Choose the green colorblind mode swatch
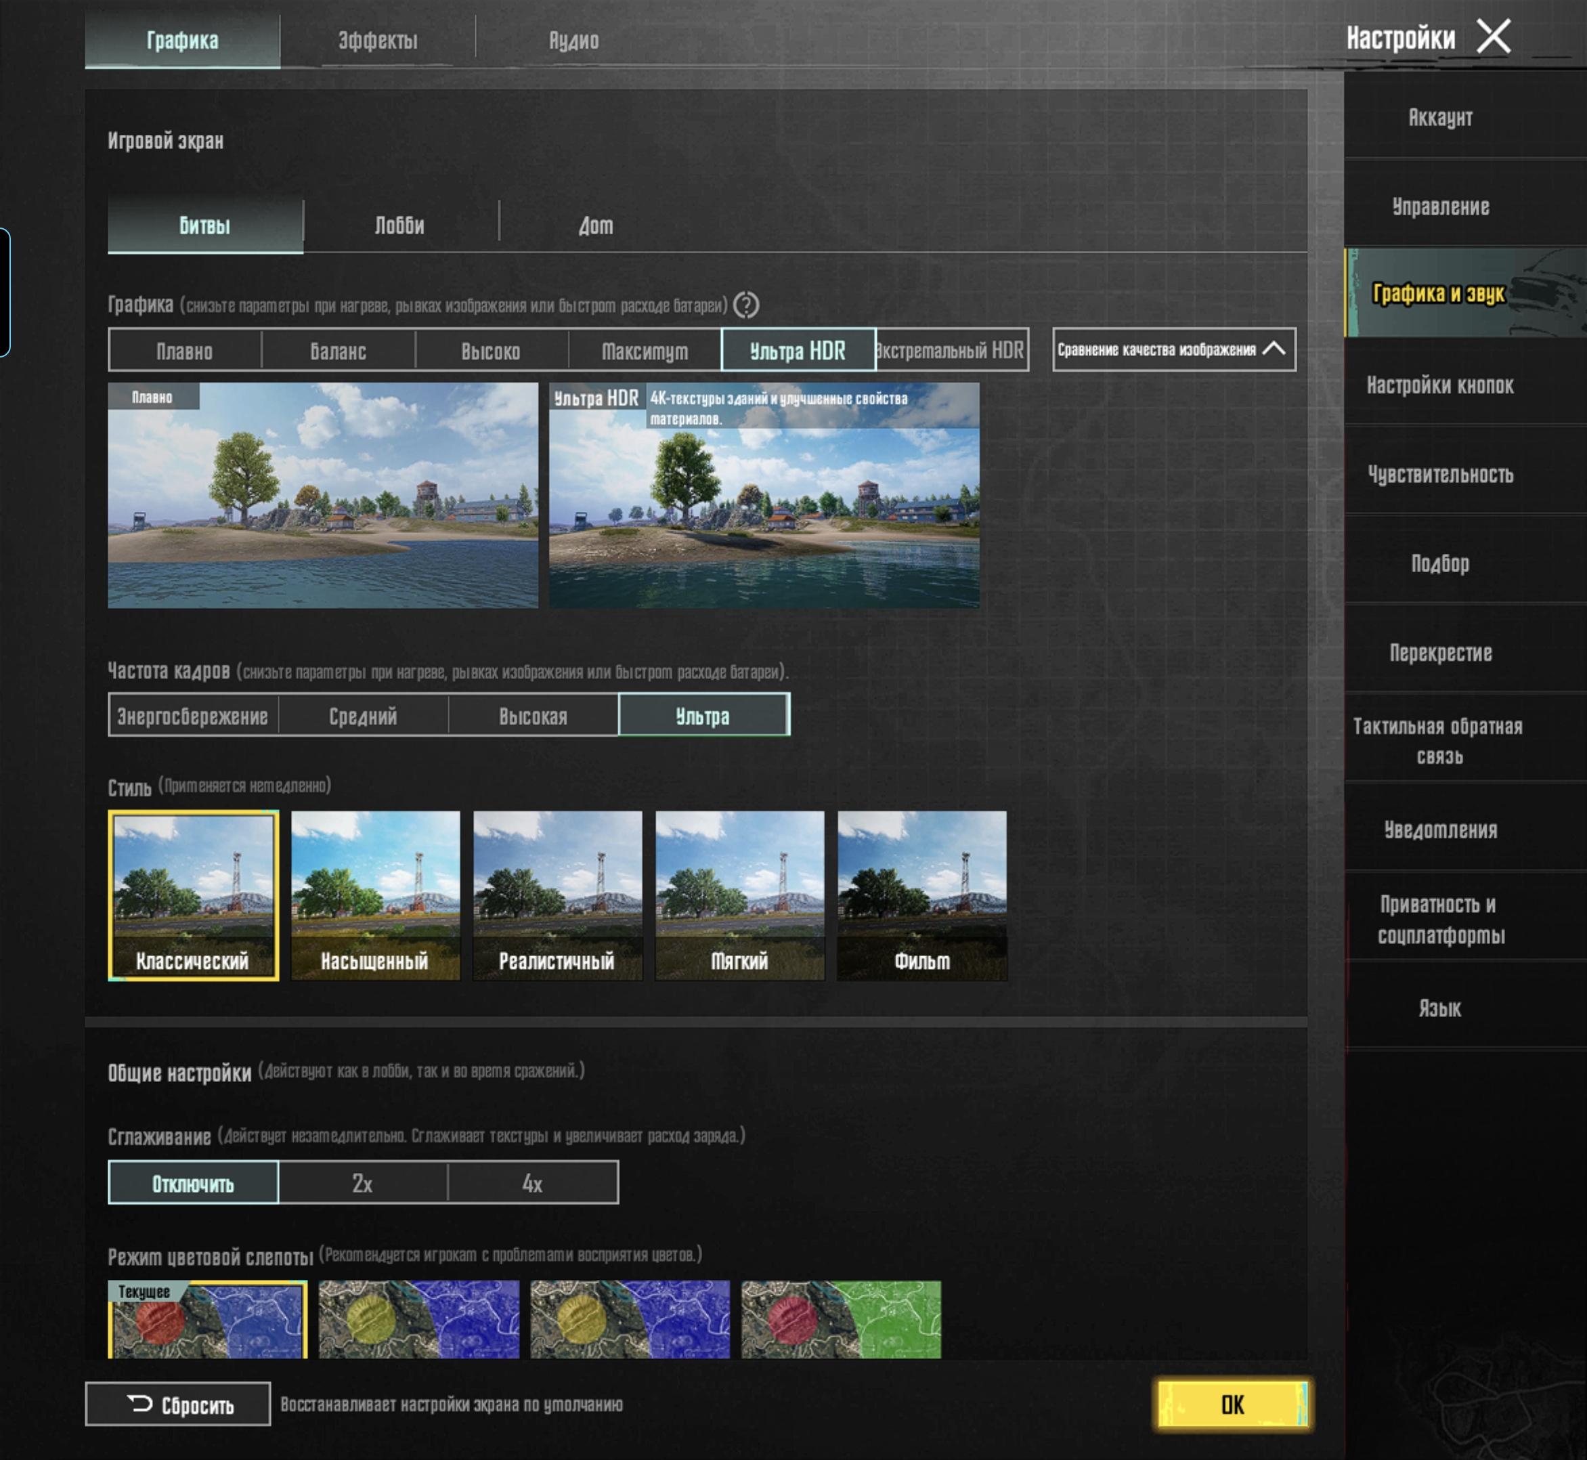The height and width of the screenshot is (1460, 1587). [x=842, y=1319]
